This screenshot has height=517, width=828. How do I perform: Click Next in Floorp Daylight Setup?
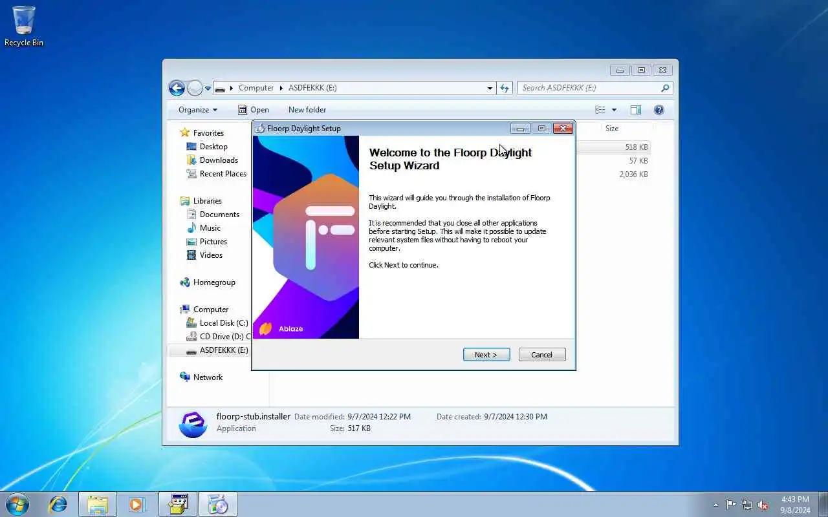click(x=486, y=355)
